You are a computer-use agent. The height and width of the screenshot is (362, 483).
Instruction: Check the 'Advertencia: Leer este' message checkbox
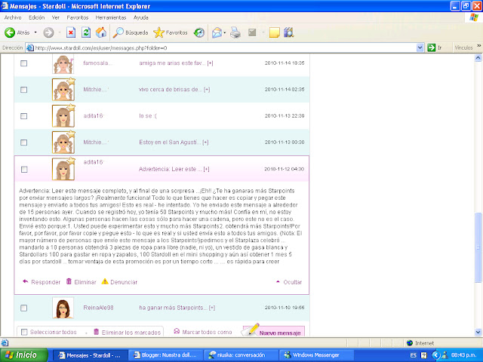[24, 169]
